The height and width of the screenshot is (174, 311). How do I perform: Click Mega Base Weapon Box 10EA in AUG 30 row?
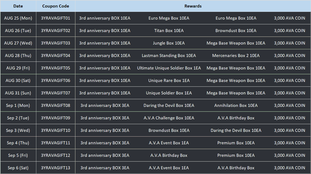pyautogui.click(x=236, y=81)
